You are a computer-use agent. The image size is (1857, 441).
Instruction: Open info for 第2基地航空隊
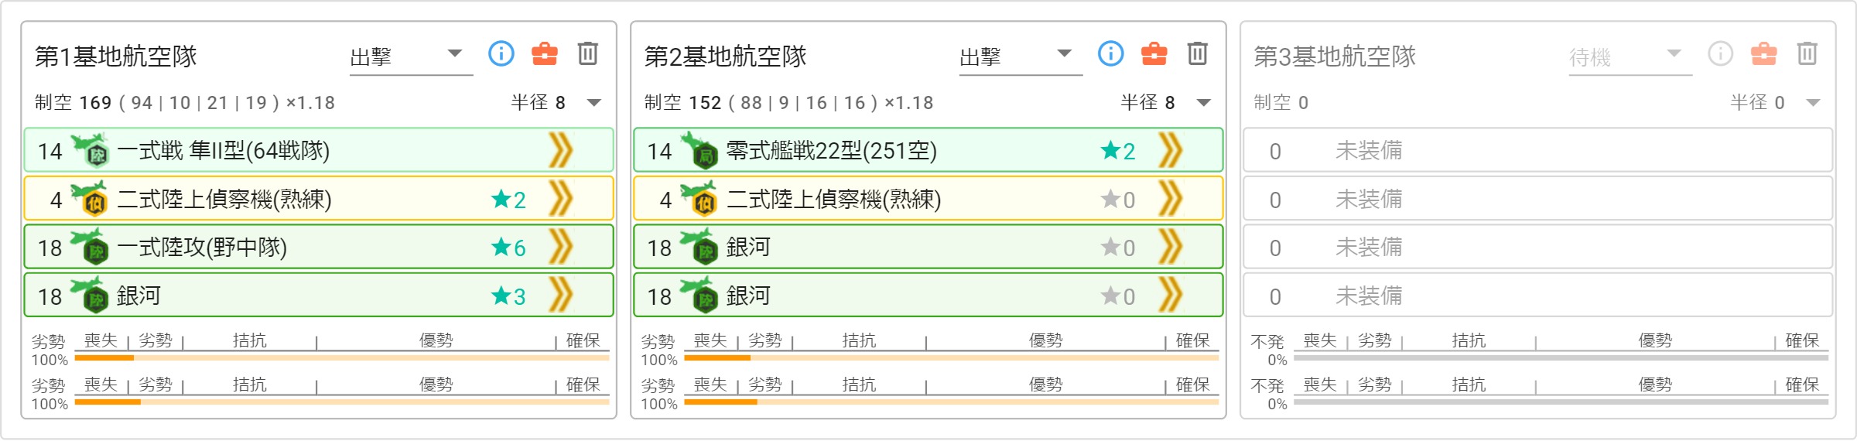(1111, 53)
